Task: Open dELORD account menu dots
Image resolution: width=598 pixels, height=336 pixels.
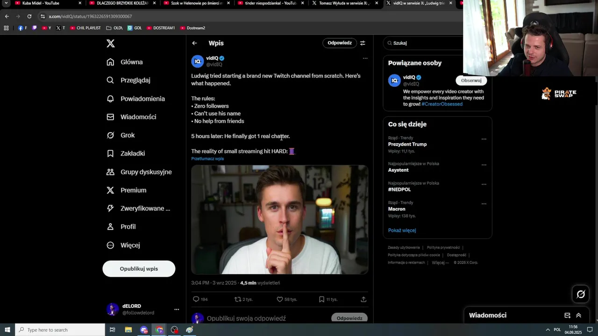Action: pyautogui.click(x=177, y=309)
